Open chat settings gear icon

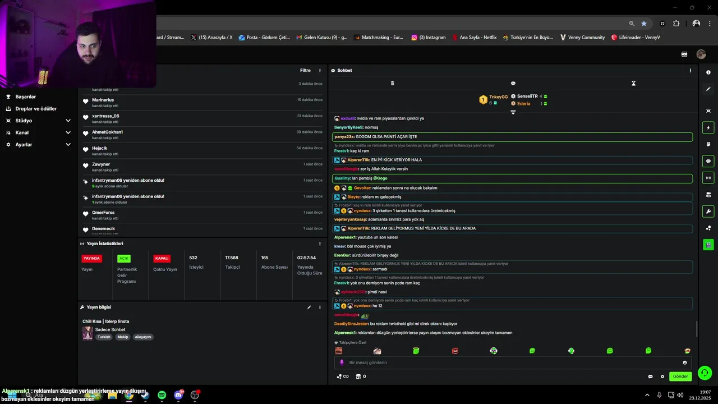[x=662, y=377]
